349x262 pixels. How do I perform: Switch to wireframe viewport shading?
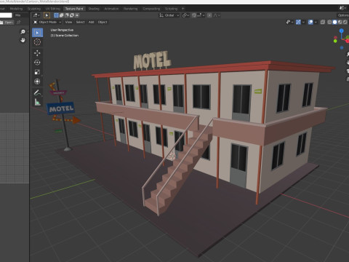(x=329, y=22)
